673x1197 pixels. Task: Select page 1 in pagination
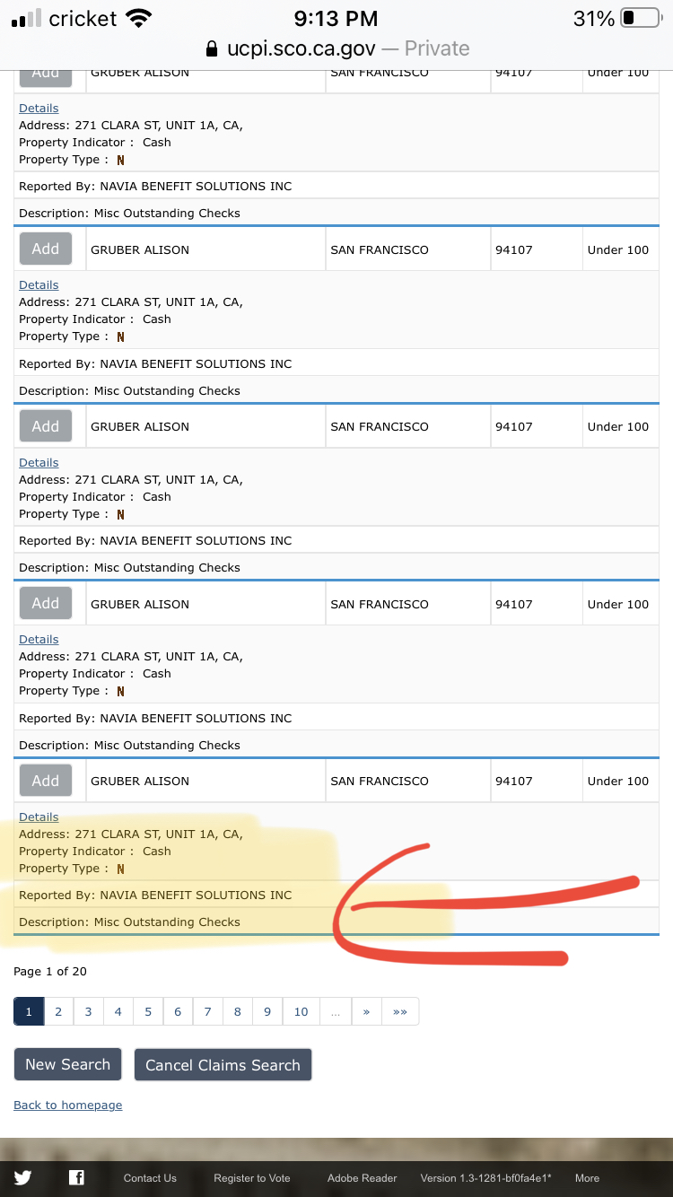29,1011
